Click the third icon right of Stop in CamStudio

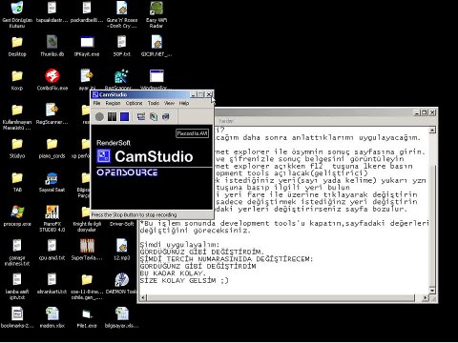(166, 117)
